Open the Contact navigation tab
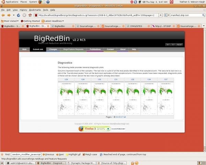 pyautogui.click(x=110, y=49)
